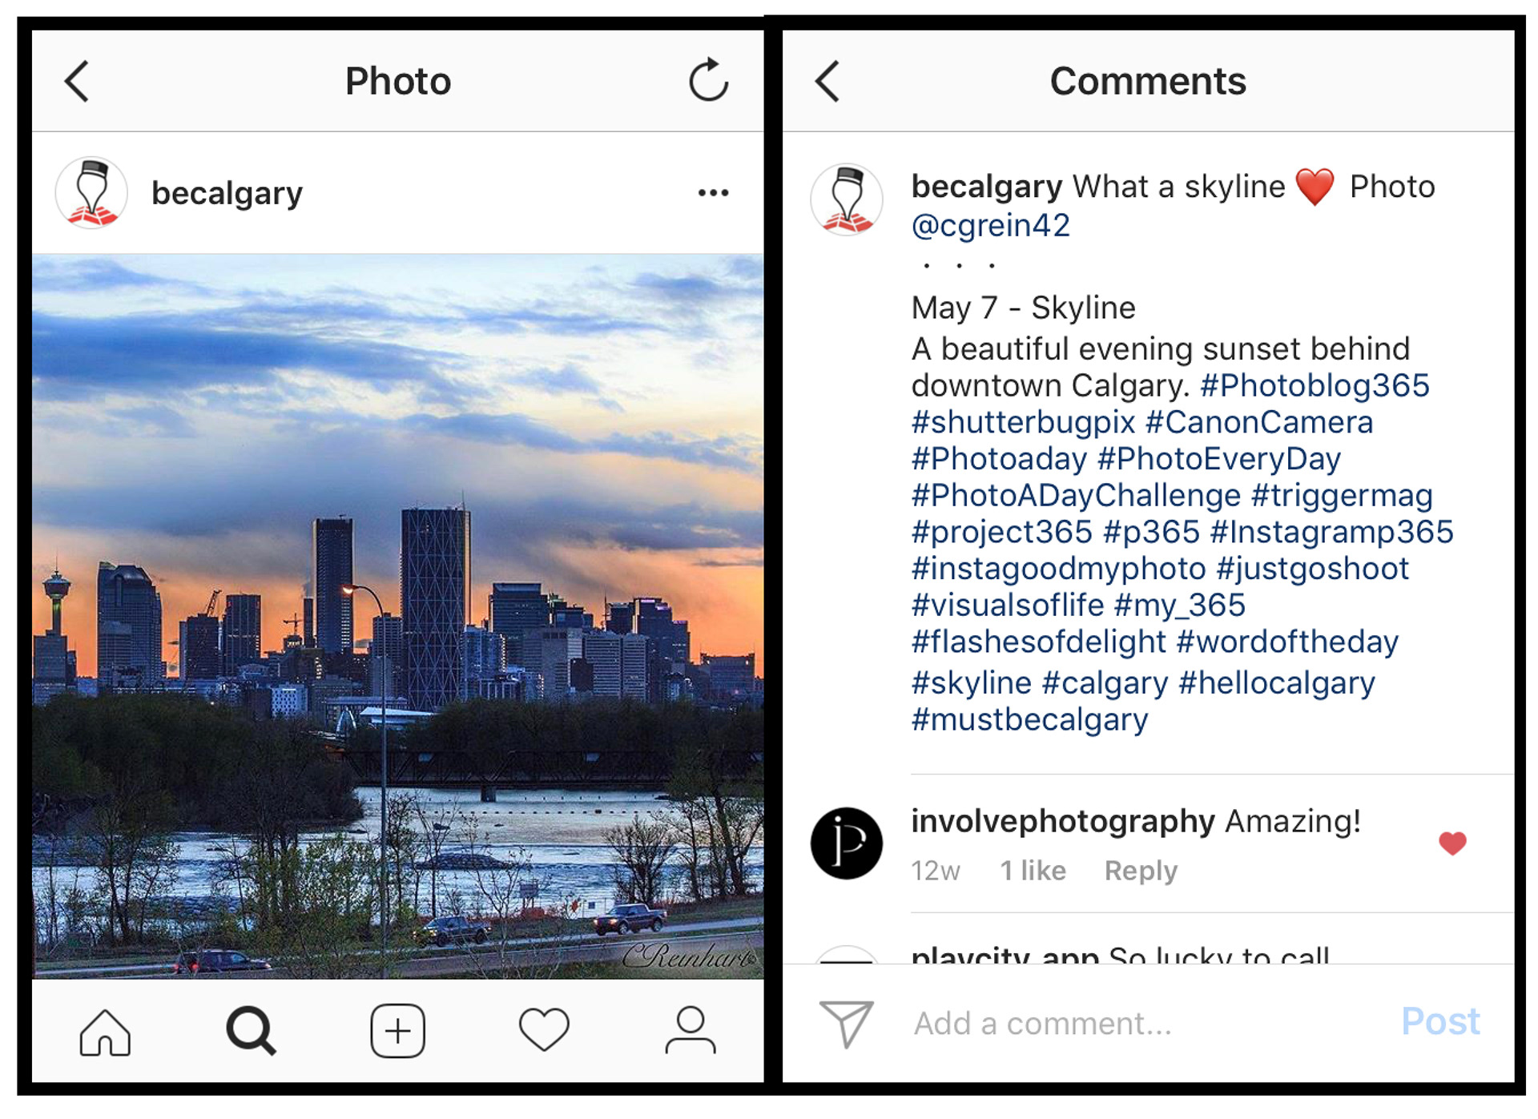Open the #mustbecalgary hashtag
This screenshot has height=1119, width=1538.
point(1029,719)
